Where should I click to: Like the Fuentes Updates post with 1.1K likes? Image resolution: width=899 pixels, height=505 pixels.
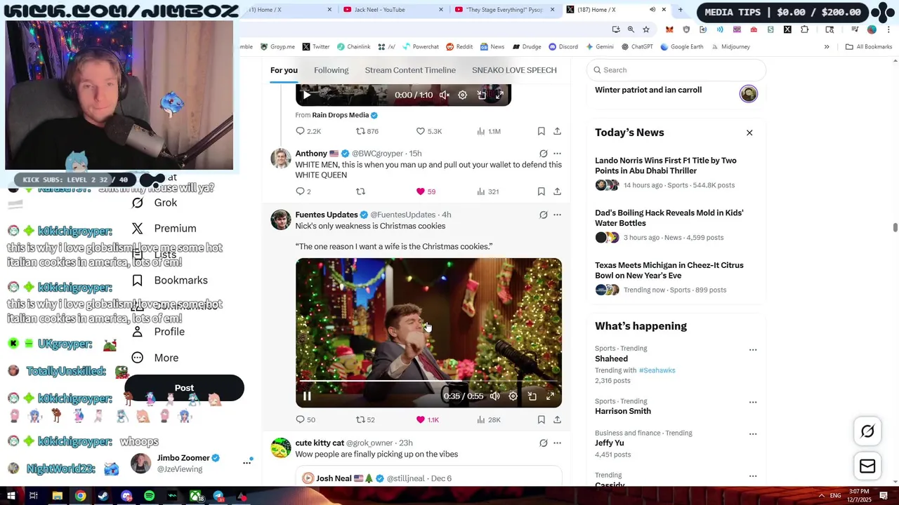pyautogui.click(x=427, y=419)
